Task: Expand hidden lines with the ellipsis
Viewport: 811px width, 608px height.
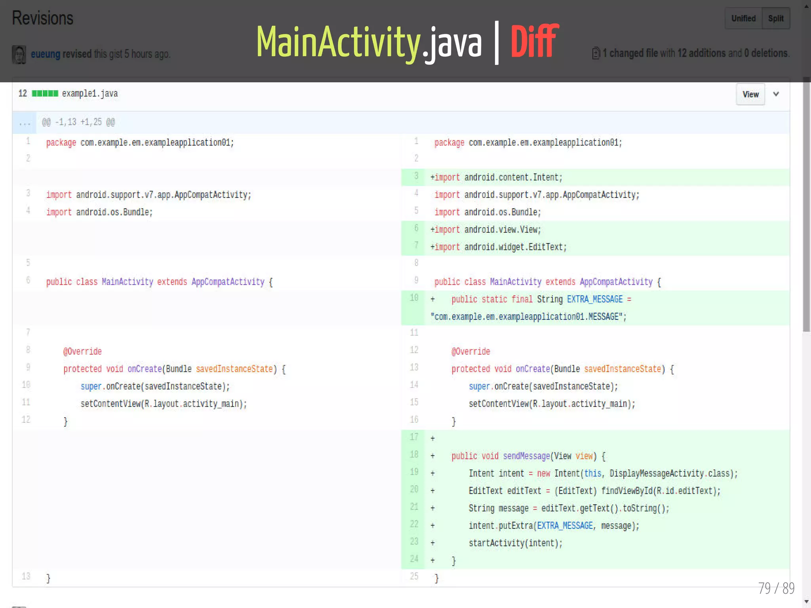Action: (25, 122)
